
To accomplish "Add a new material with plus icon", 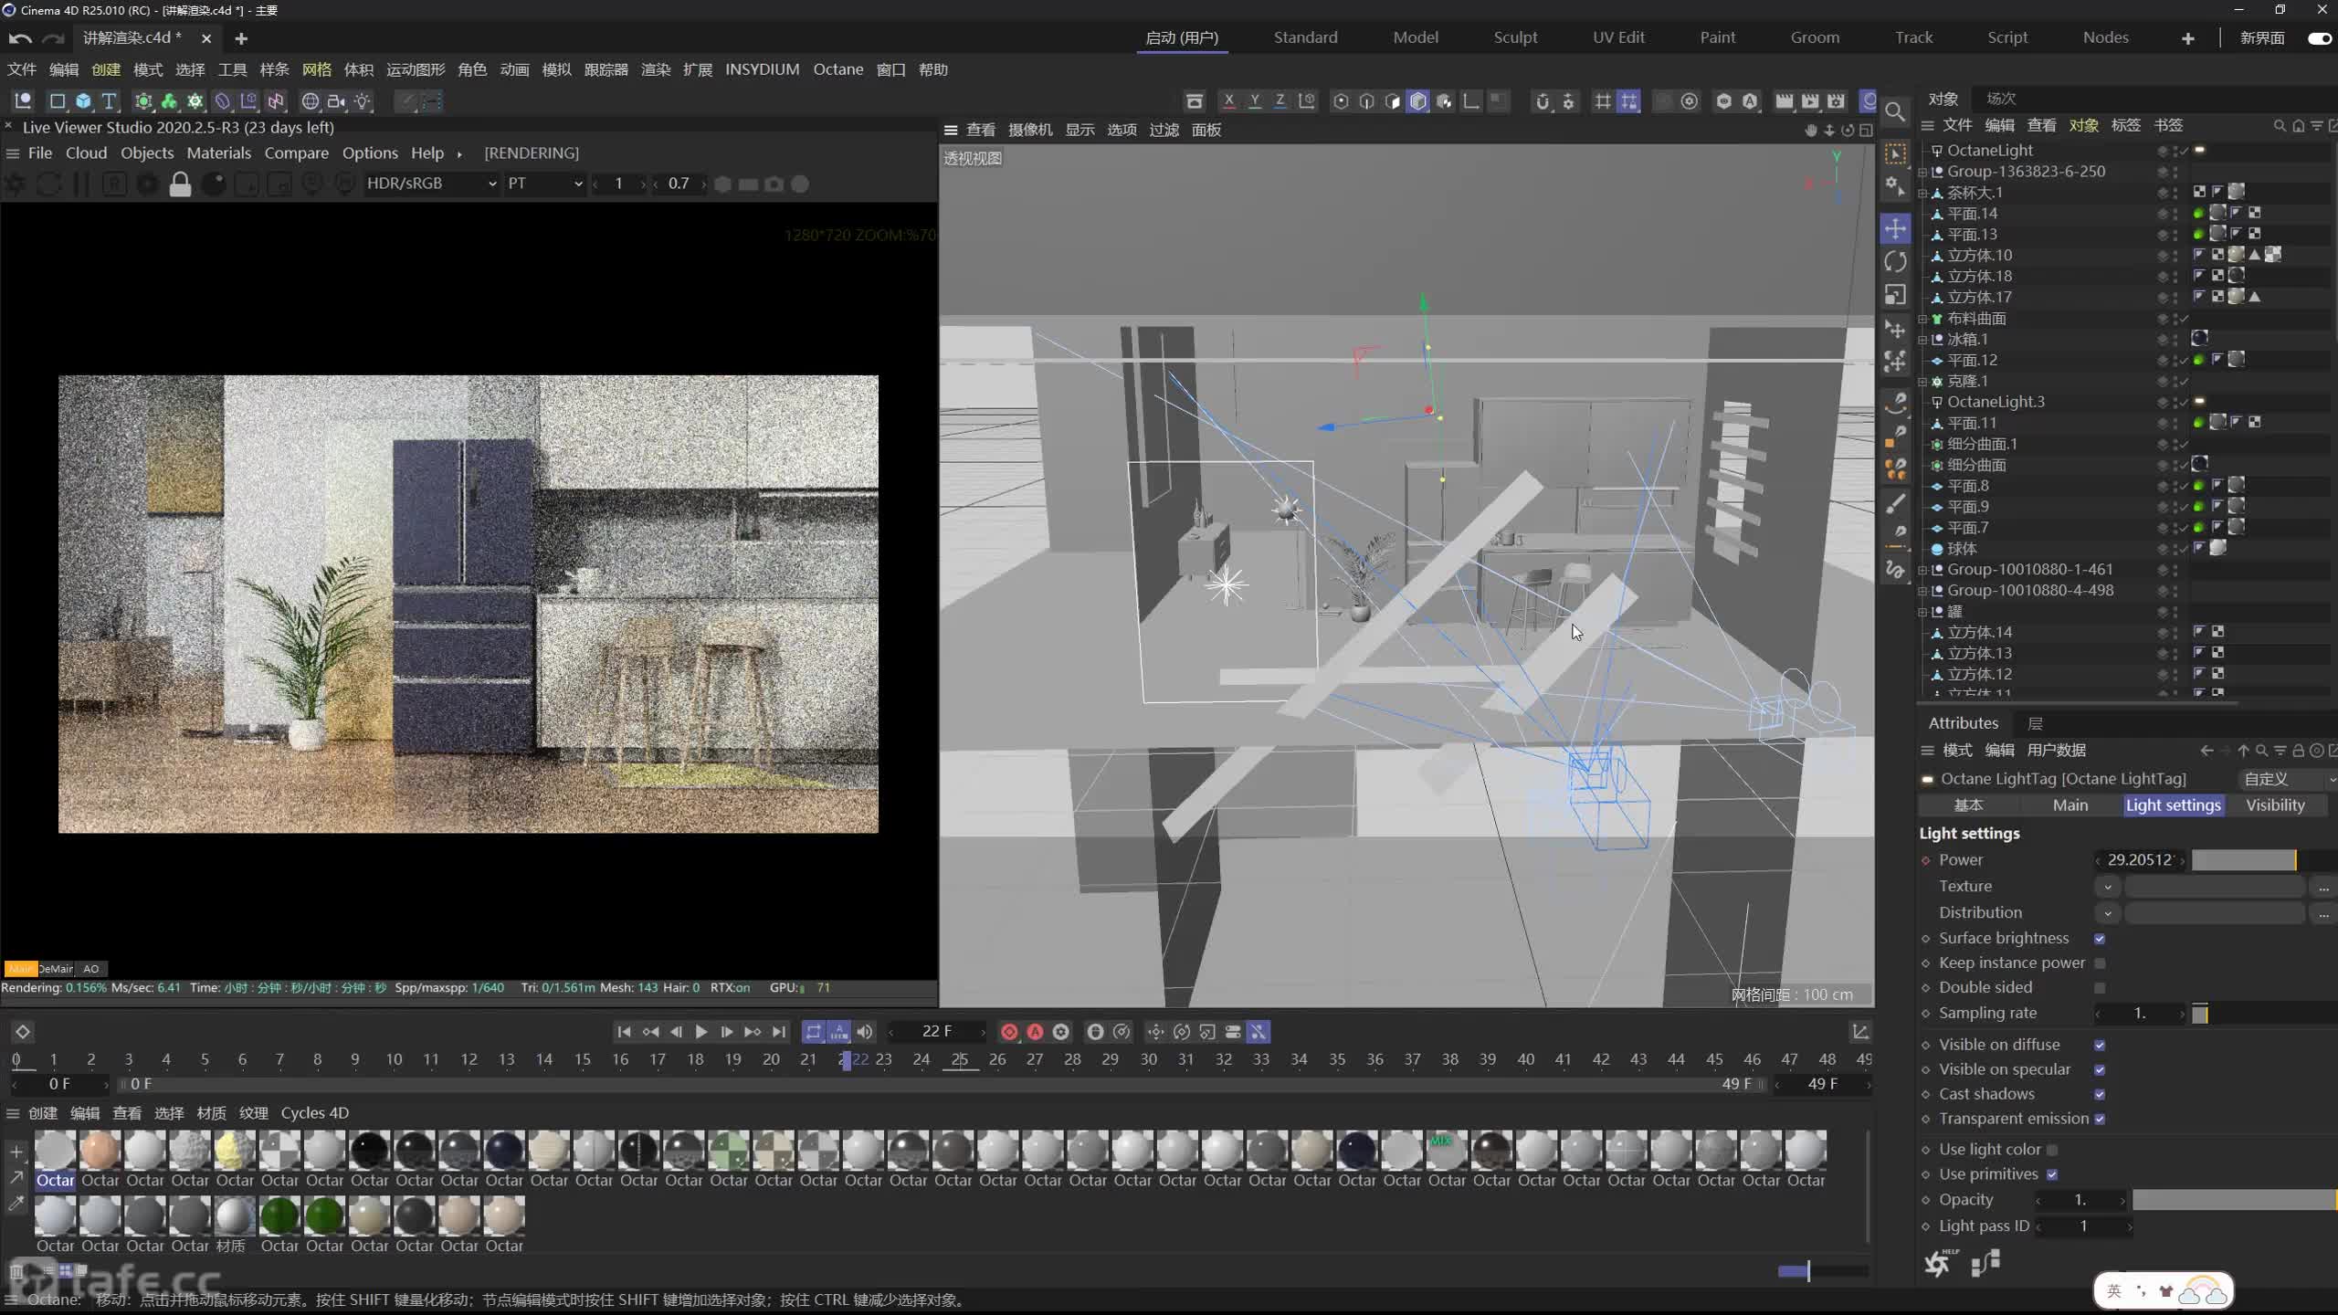I will point(16,1152).
